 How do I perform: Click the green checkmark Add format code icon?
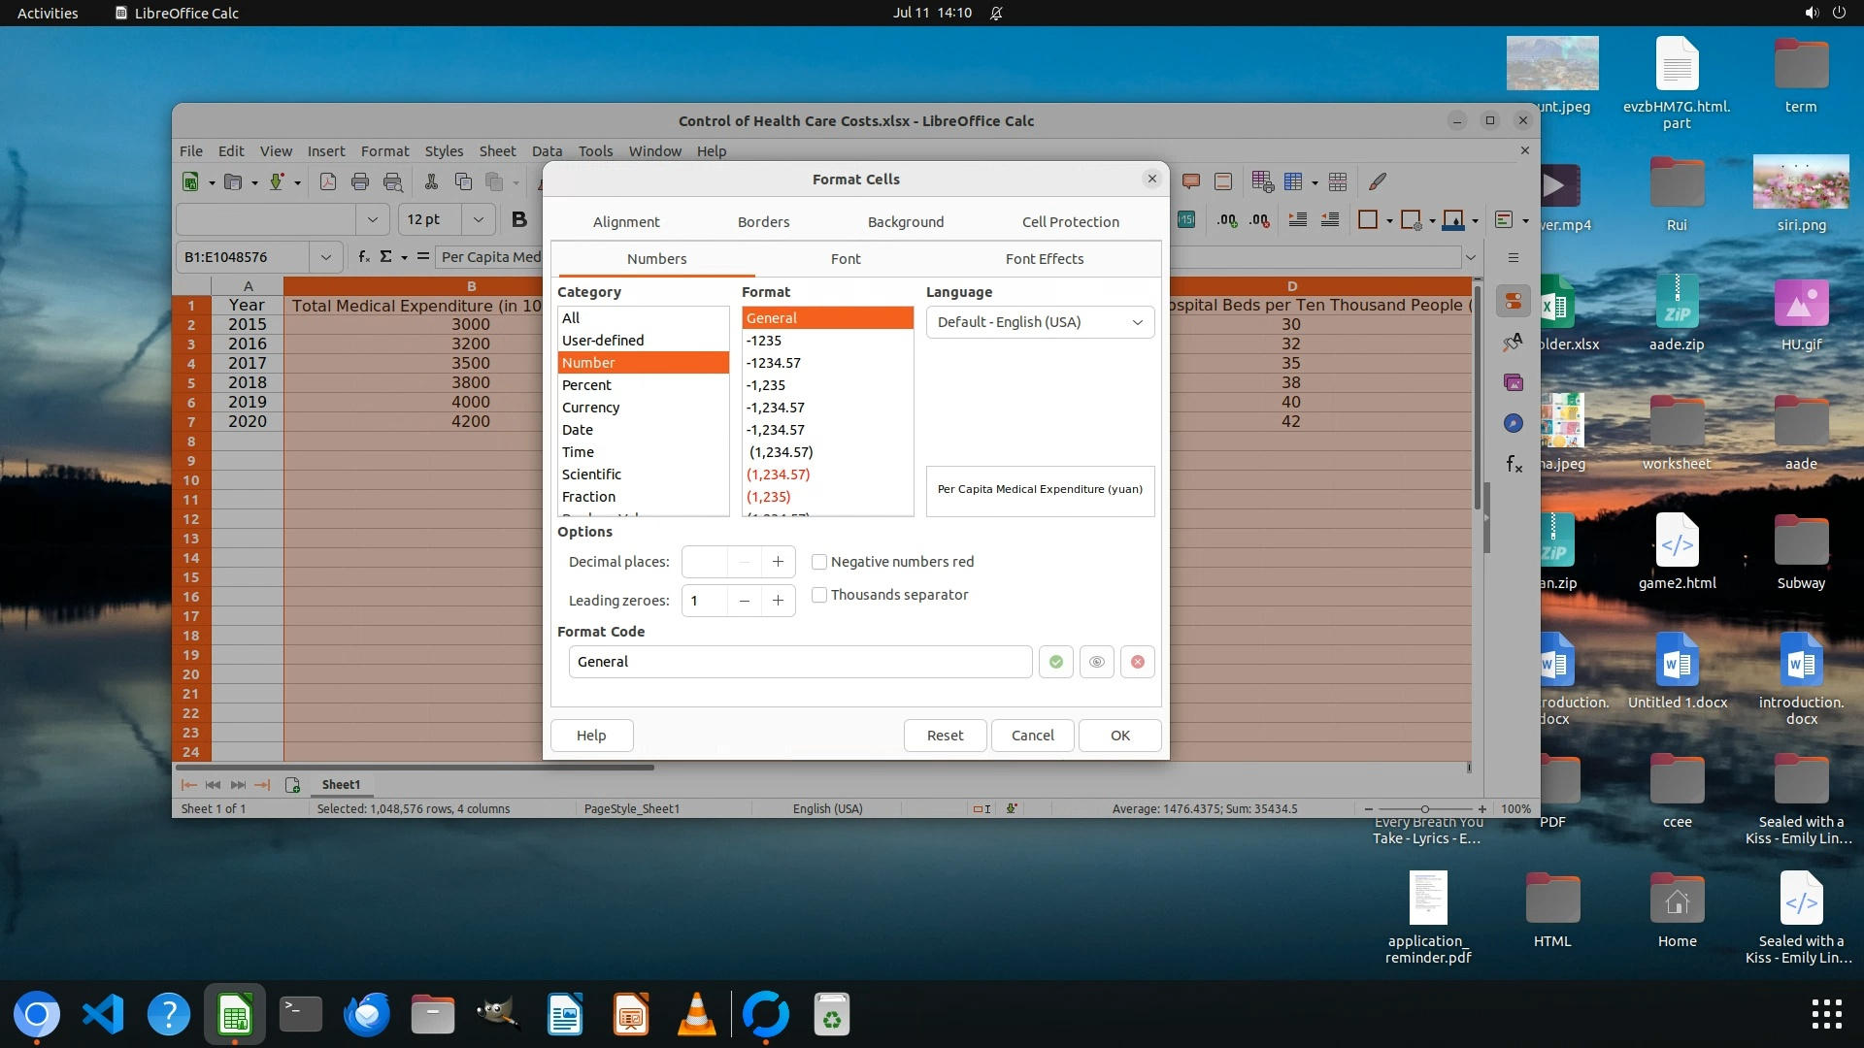[x=1055, y=662]
